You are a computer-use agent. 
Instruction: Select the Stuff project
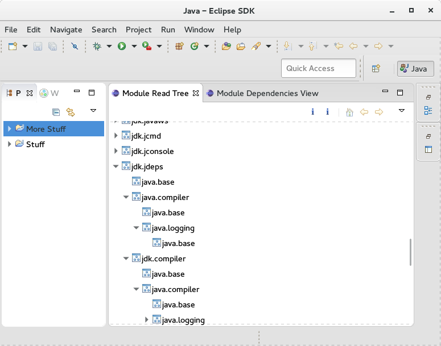tap(35, 144)
